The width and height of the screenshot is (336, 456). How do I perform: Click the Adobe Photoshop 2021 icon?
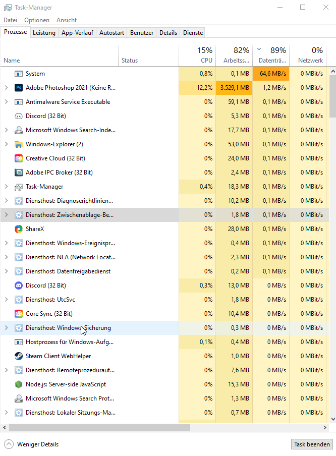point(19,88)
